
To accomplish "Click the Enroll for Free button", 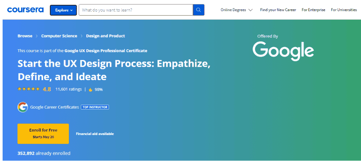I will tap(43, 134).
